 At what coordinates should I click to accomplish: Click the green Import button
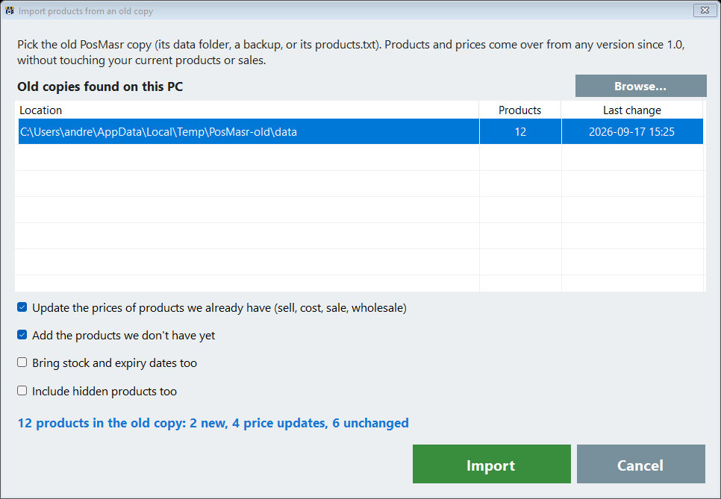coord(492,464)
